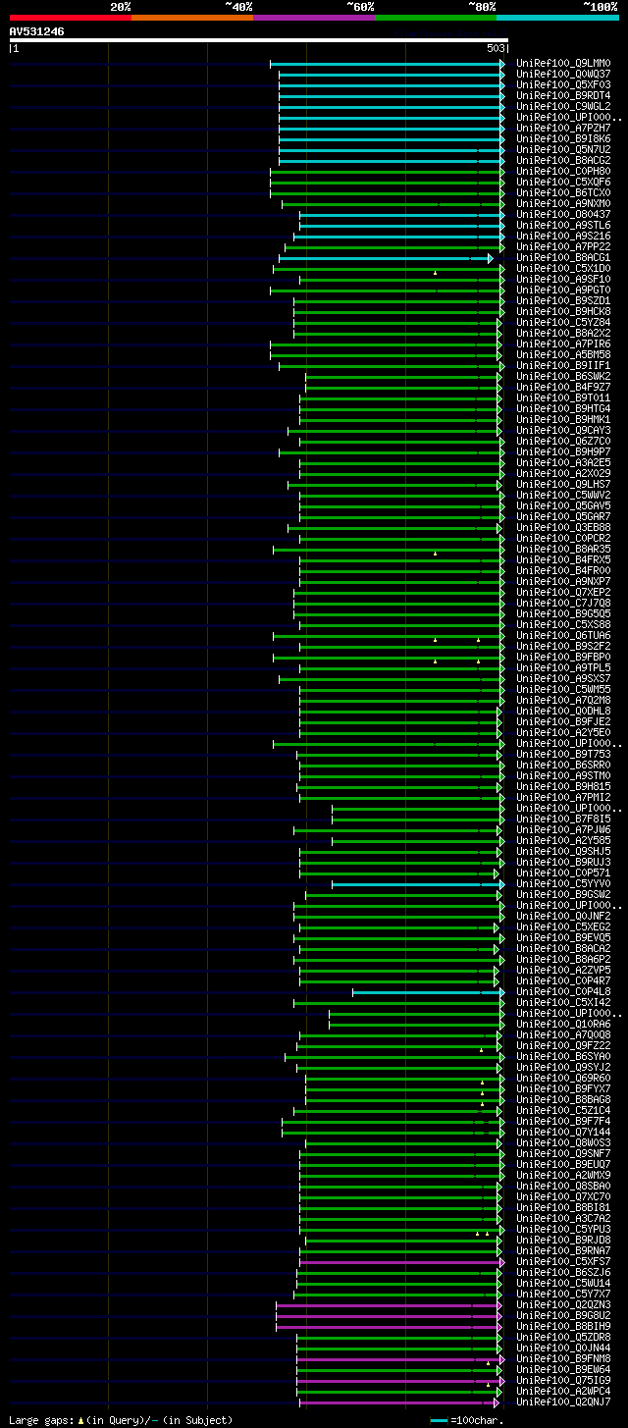Select the UniRef100_Q2QNJ7 label
Screen dimensions: 628x1428
563,1402
